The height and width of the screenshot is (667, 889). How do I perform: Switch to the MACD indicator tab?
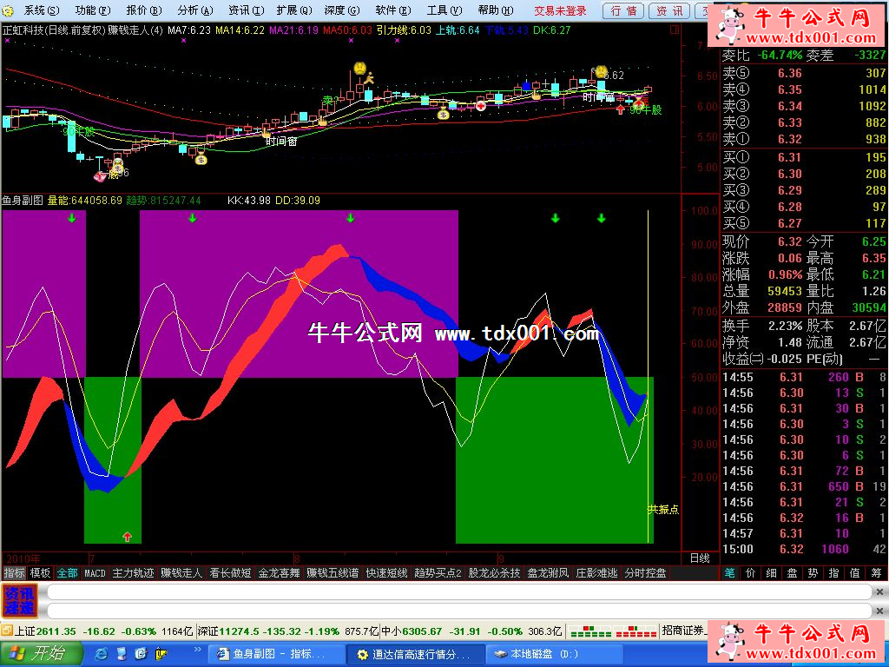(95, 573)
